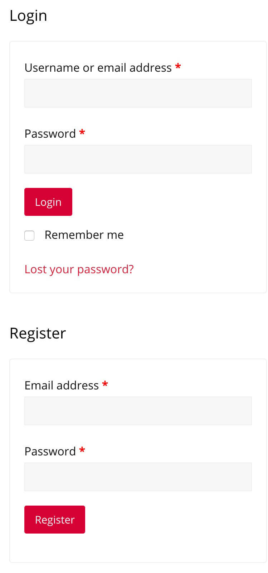
Task: Click the Remember me label text
Action: pos(84,235)
